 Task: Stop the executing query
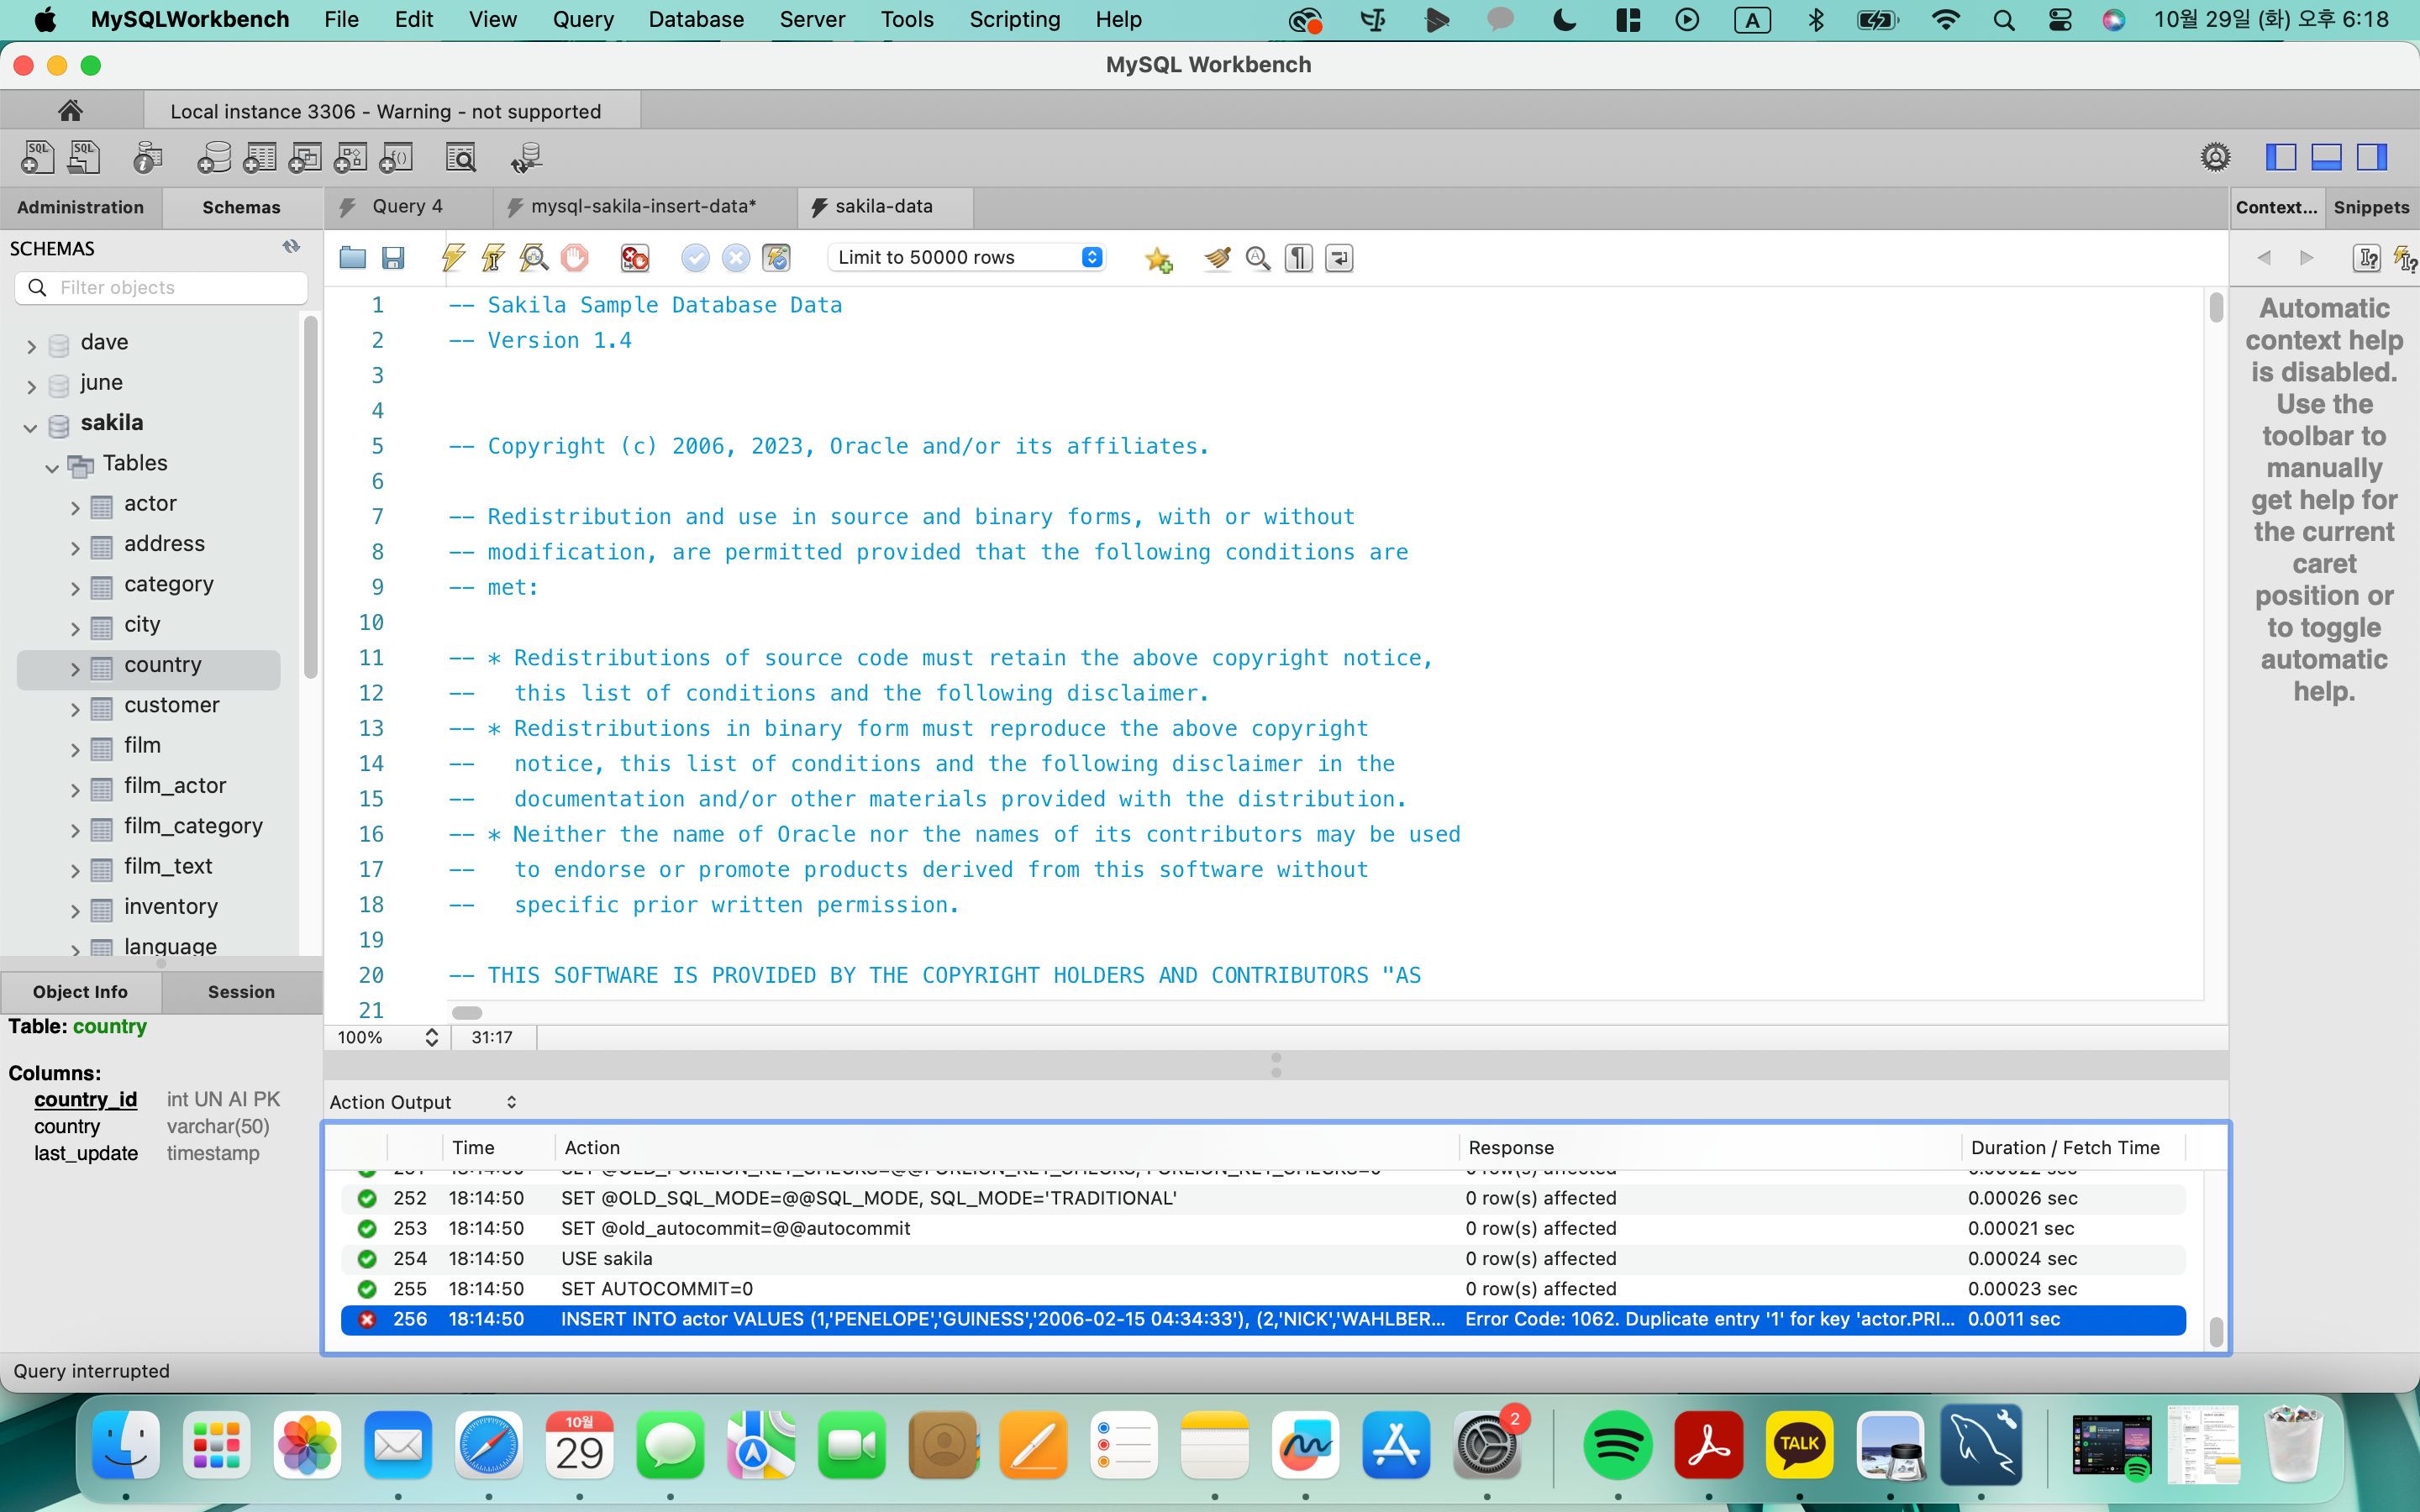point(575,258)
